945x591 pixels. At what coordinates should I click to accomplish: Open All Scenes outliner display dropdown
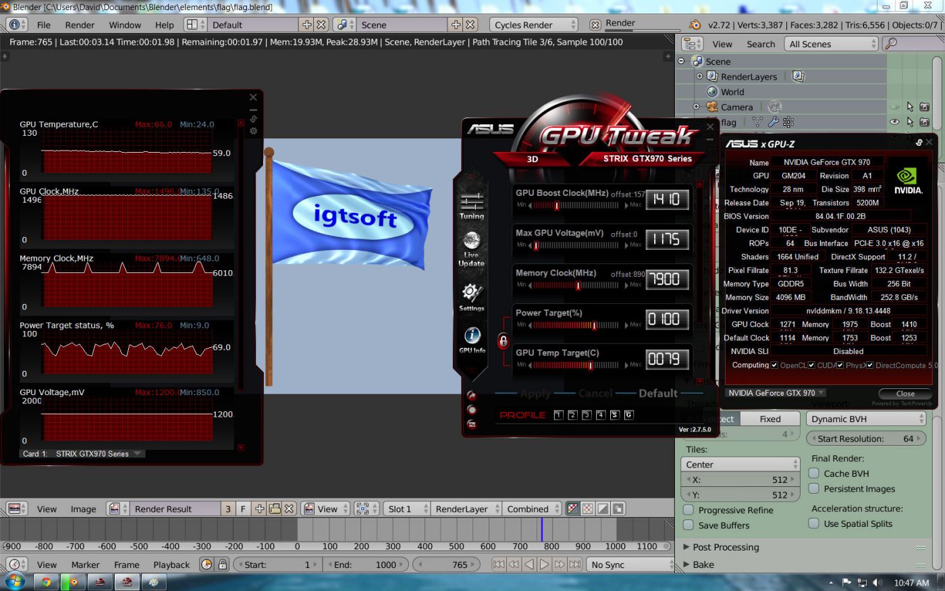(831, 44)
